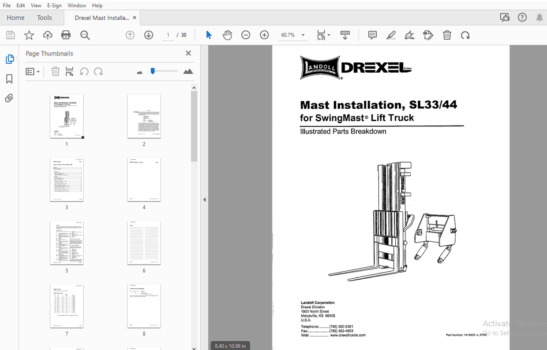547x350 pixels.
Task: Click the 60.7% zoom value field
Action: coord(288,35)
